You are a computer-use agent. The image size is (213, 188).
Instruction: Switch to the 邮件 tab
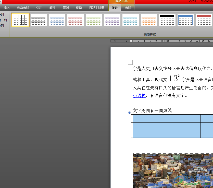coord(53,8)
